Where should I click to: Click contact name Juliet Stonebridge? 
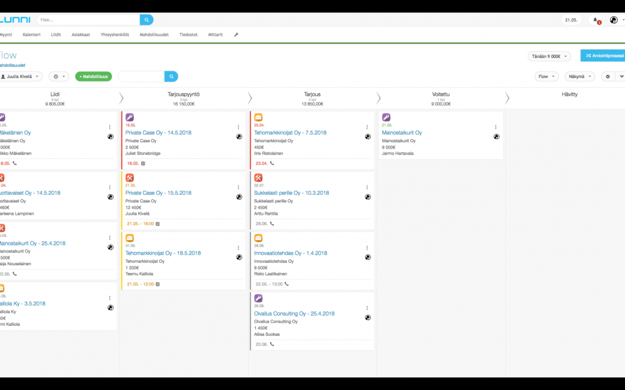point(143,154)
